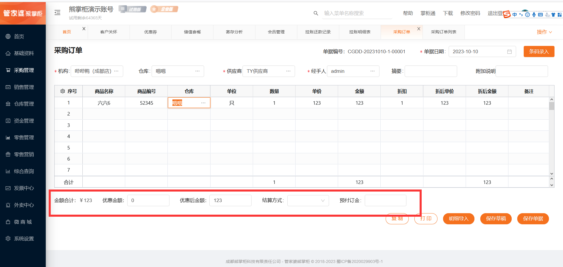Click 基础资料 house icon in sidebar

(8, 53)
